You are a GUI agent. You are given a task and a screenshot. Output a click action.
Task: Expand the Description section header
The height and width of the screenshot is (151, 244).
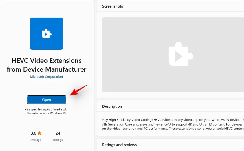pyautogui.click(x=112, y=106)
